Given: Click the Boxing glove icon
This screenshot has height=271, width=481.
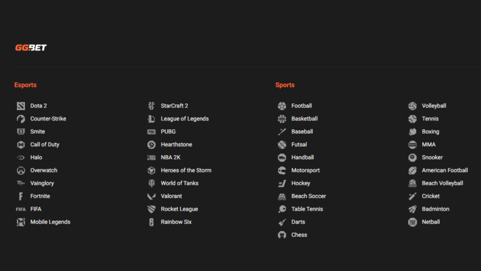Looking at the screenshot, I should click(x=412, y=132).
